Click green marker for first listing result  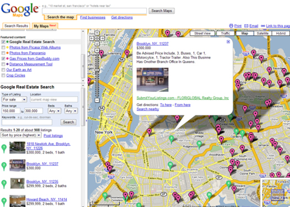(x=4, y=148)
